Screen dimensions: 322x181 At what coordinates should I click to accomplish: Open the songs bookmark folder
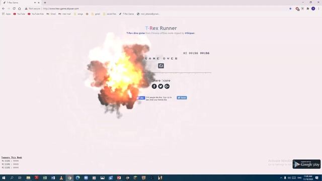78,14
